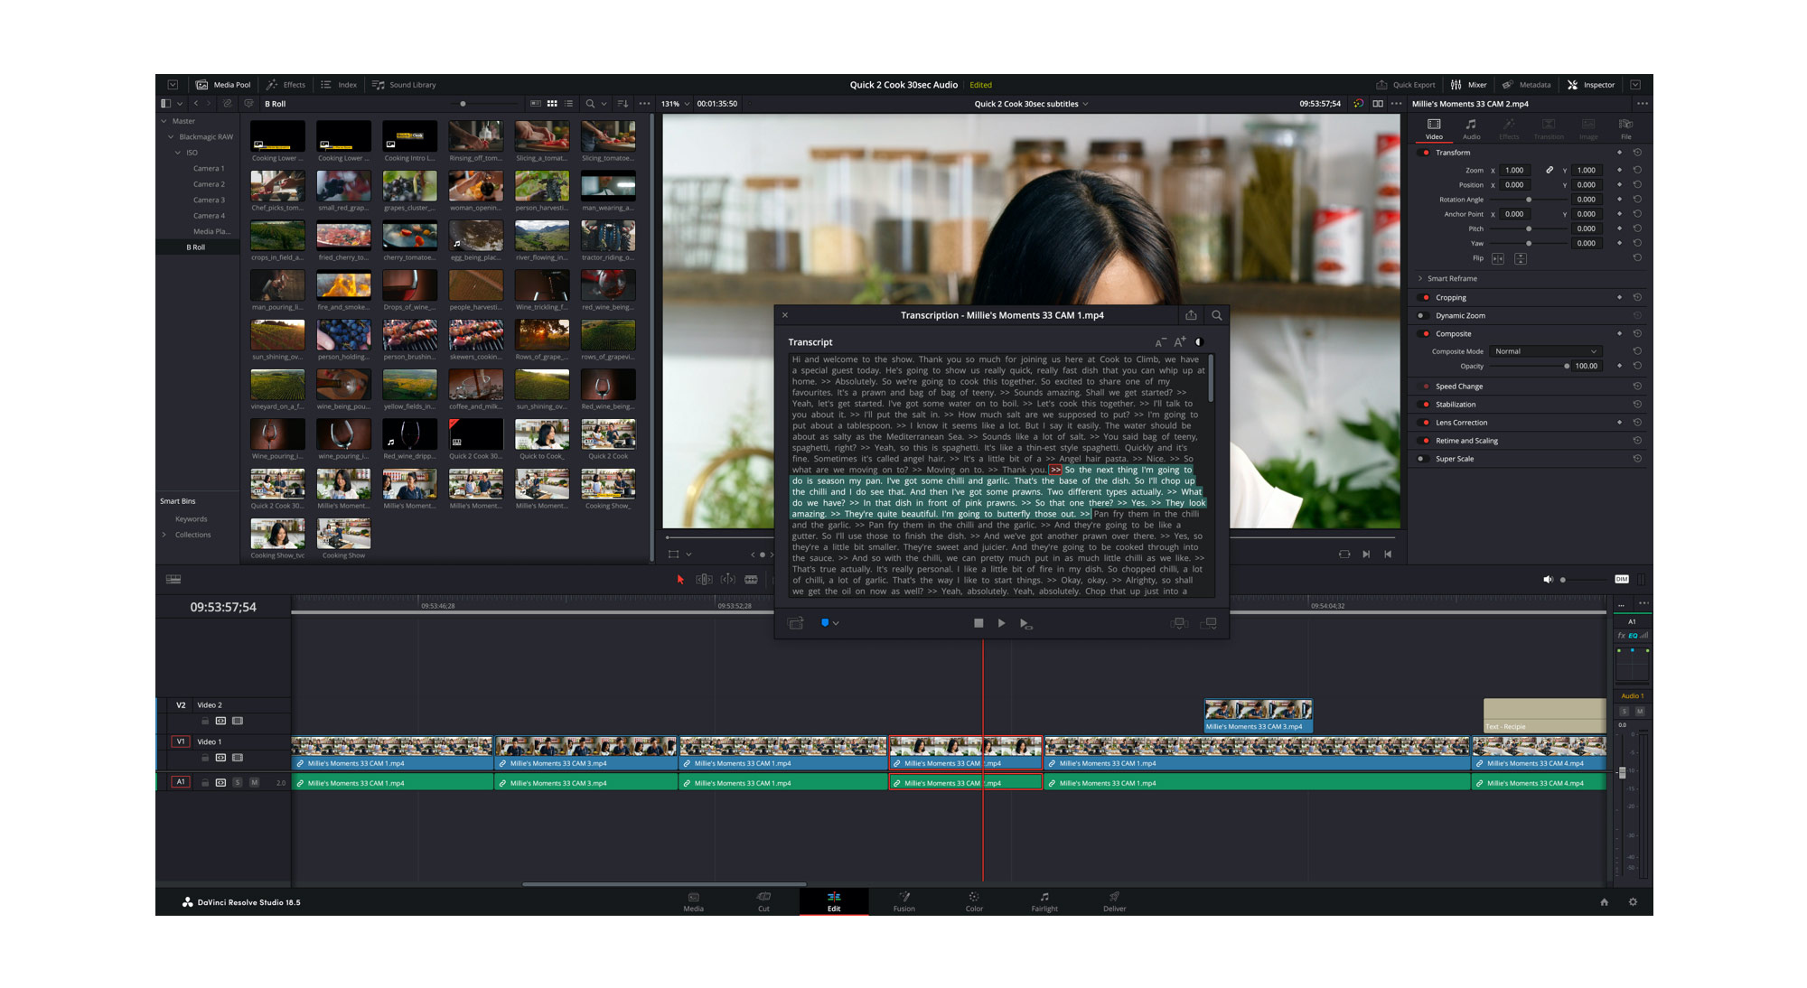Click the Selection mode arrow tool
This screenshot has width=1807, height=988.
pyautogui.click(x=680, y=580)
